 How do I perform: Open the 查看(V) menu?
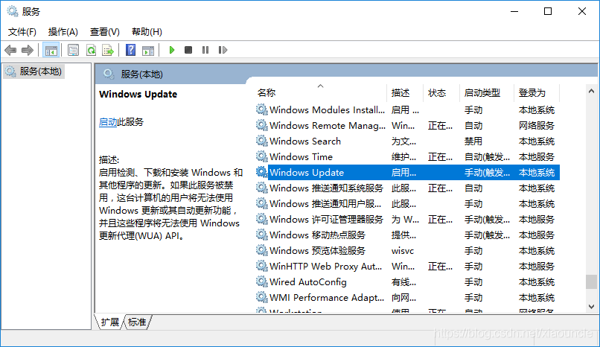point(105,32)
